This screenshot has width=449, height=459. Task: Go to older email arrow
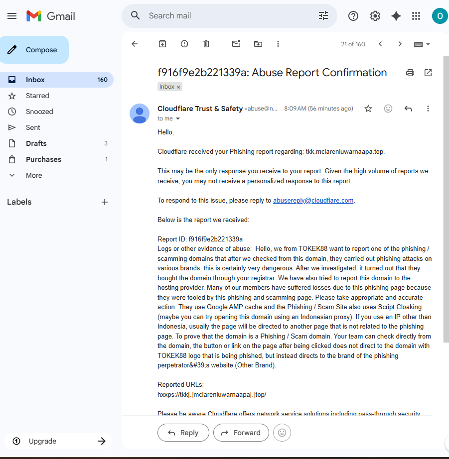tap(400, 44)
